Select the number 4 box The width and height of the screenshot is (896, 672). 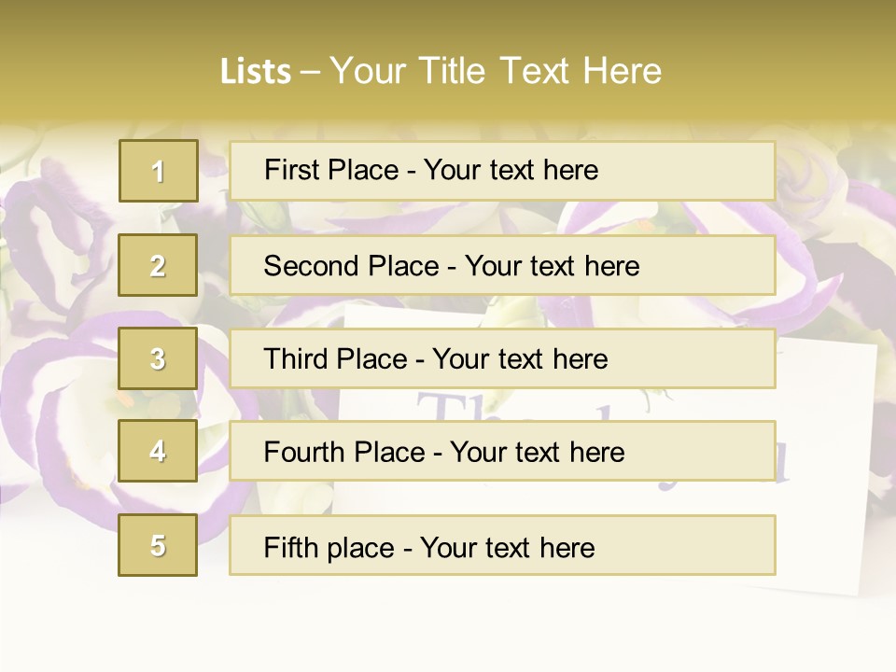158,451
